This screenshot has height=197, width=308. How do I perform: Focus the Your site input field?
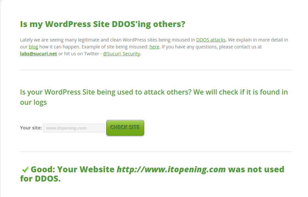74,128
